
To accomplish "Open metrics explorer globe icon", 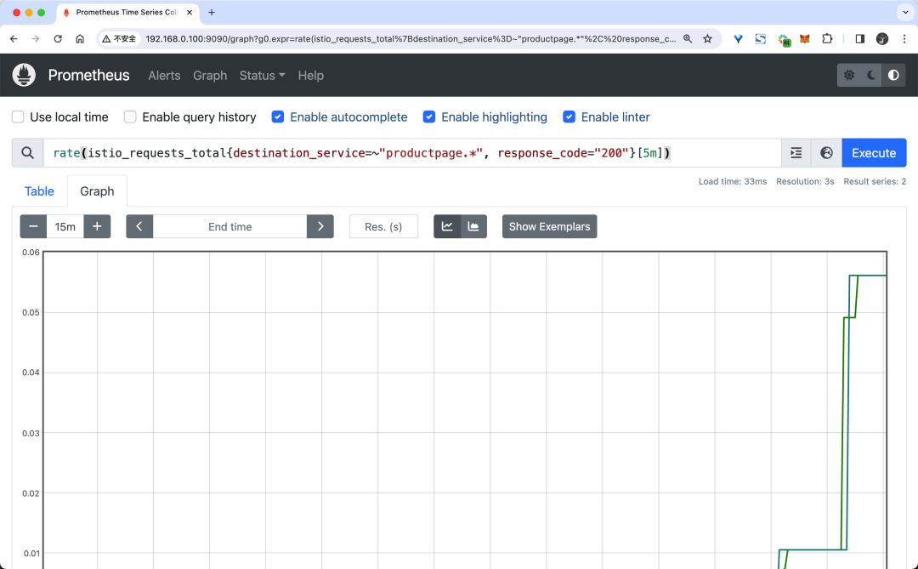I will tap(826, 153).
